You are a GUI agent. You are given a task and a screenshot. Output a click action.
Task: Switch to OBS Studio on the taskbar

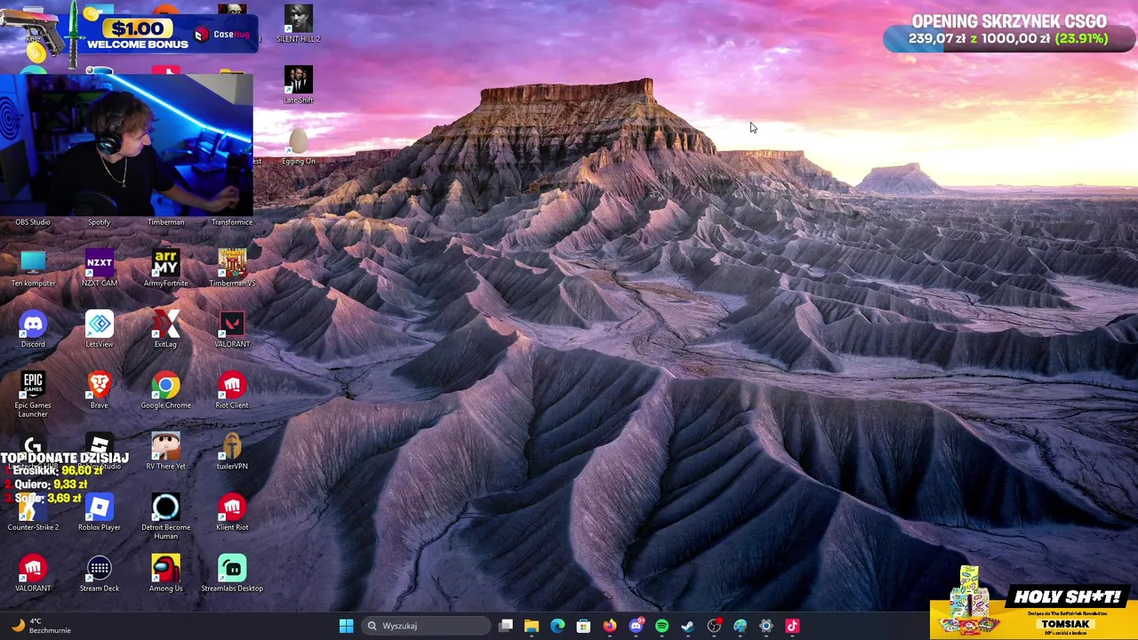(x=714, y=626)
